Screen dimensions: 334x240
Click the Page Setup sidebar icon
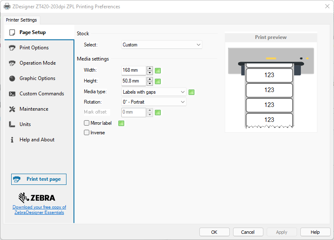[x=12, y=32]
